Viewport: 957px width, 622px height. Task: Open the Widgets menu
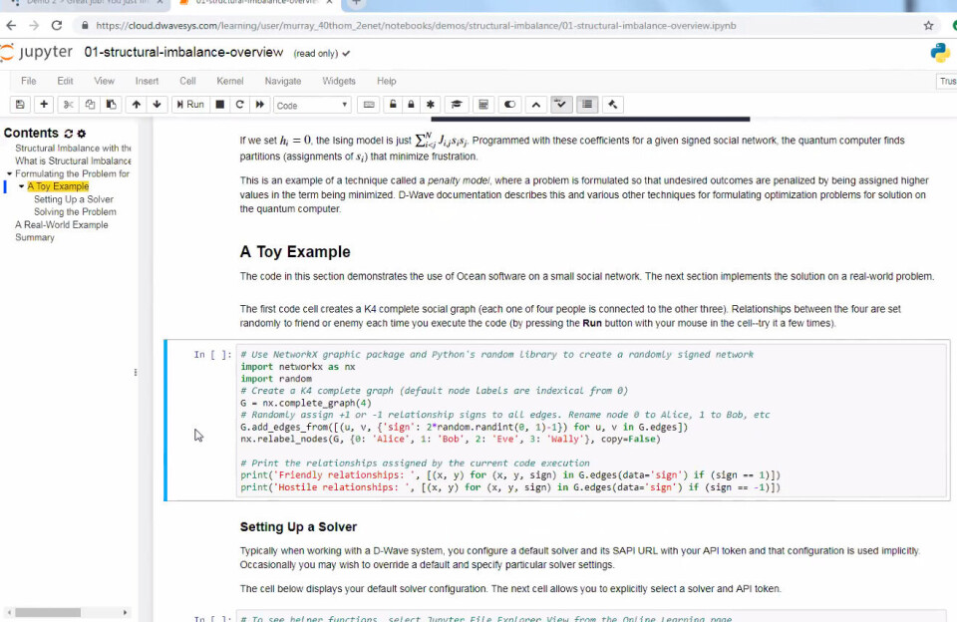pyautogui.click(x=339, y=81)
